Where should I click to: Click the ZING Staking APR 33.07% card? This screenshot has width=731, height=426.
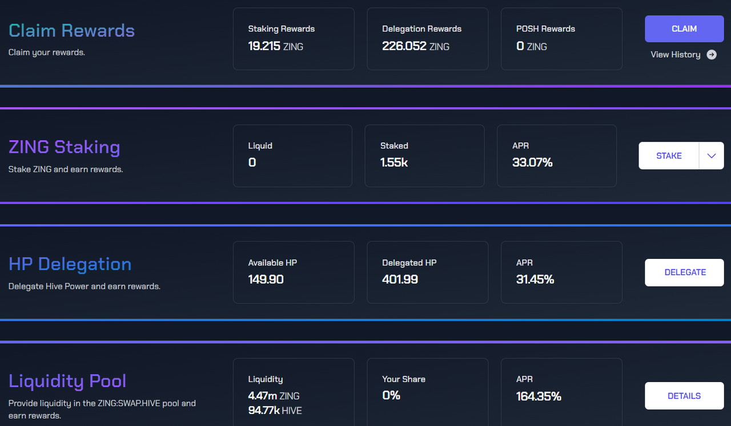(x=557, y=156)
